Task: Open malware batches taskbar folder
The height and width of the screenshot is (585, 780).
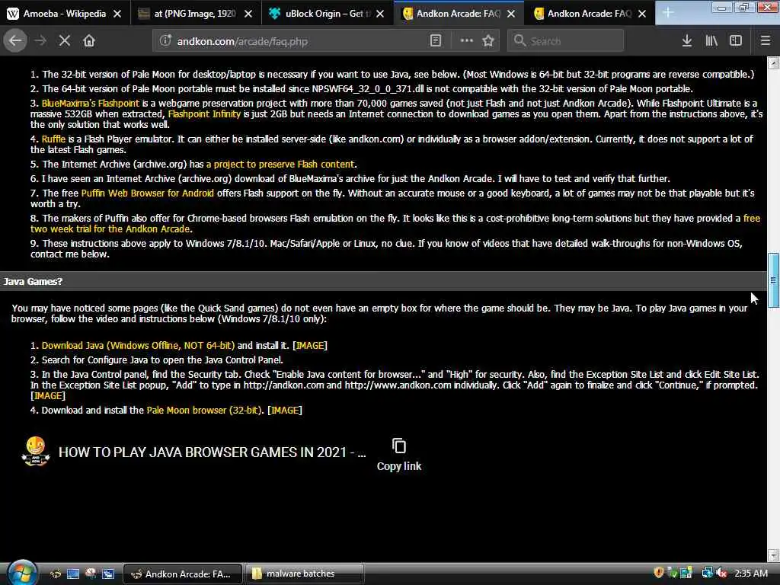Action: (305, 574)
